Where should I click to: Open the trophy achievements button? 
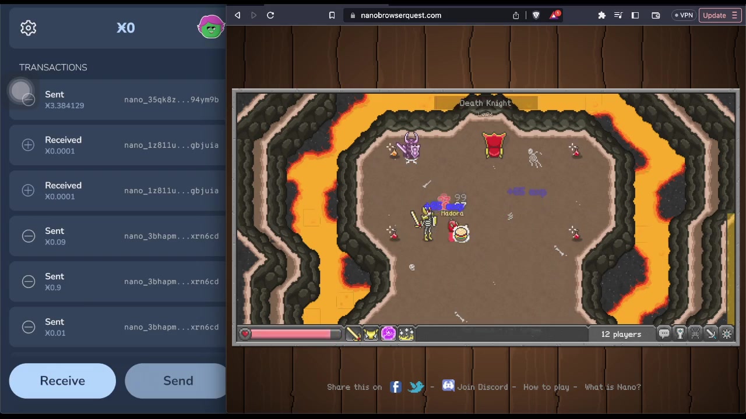680,333
